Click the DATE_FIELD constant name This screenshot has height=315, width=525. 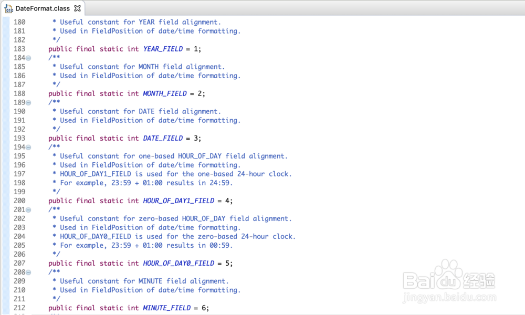point(163,138)
